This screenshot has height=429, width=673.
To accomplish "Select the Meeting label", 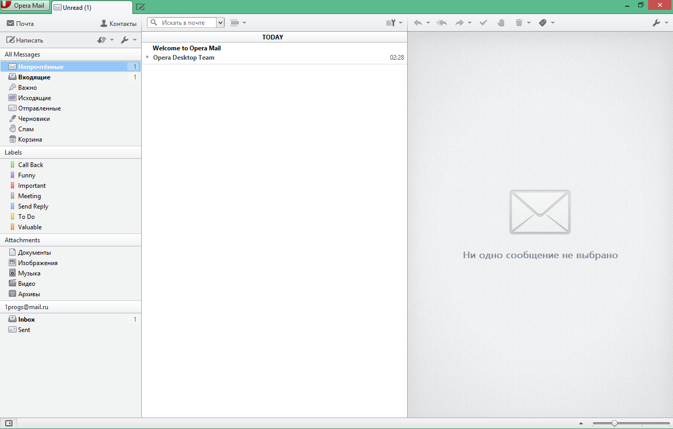I will [71, 196].
